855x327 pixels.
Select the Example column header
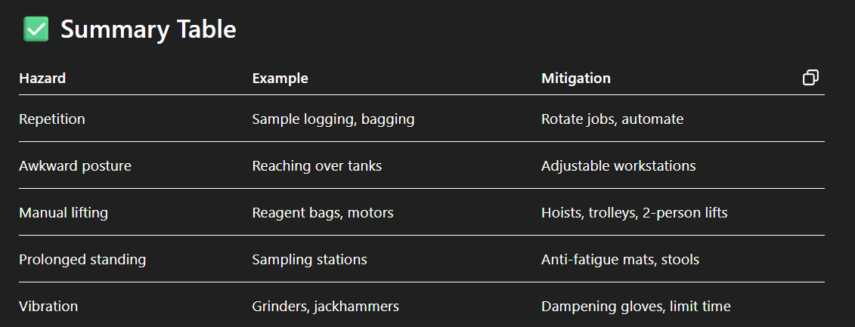pos(280,79)
